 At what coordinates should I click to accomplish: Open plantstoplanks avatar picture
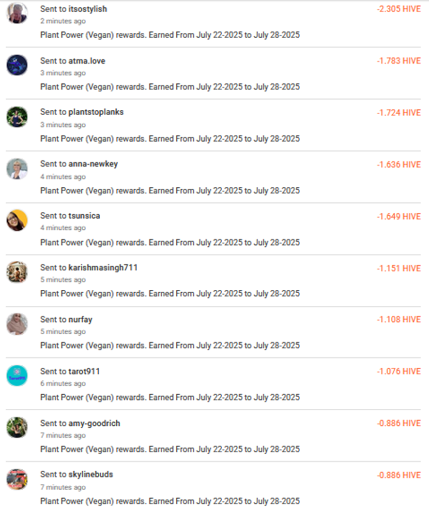pos(17,117)
